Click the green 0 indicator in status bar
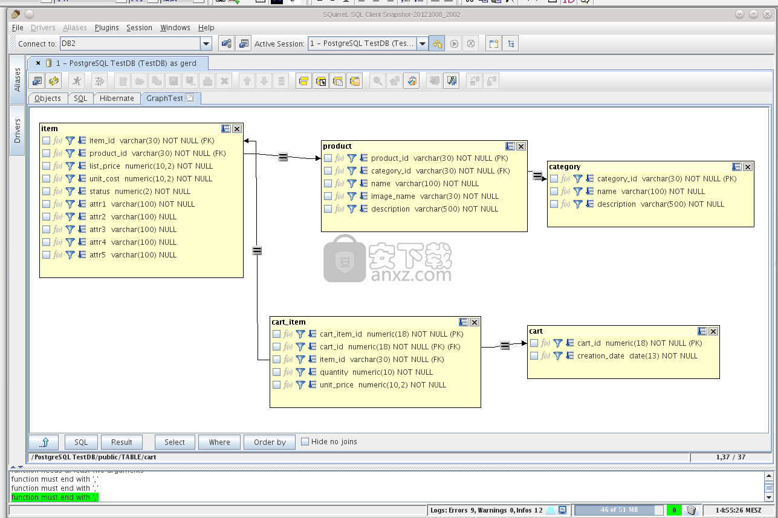 (x=674, y=510)
